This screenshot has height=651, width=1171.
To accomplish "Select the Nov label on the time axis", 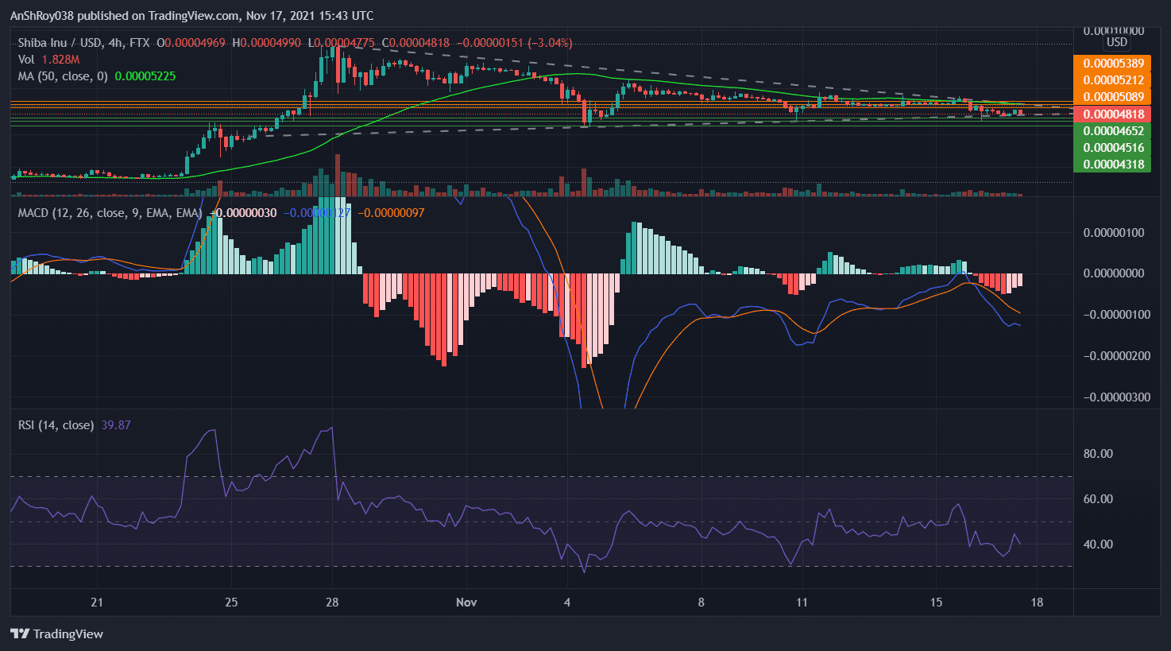I will click(466, 603).
